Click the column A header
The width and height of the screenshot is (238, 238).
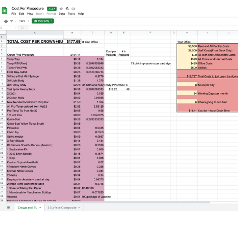tap(35, 32)
